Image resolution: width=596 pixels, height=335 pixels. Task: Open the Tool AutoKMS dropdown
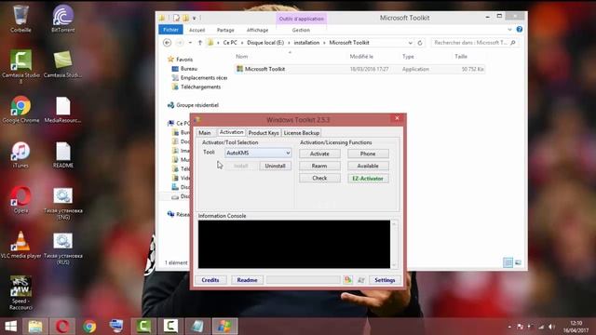(x=258, y=153)
